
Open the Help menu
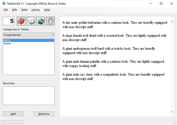click(47, 10)
